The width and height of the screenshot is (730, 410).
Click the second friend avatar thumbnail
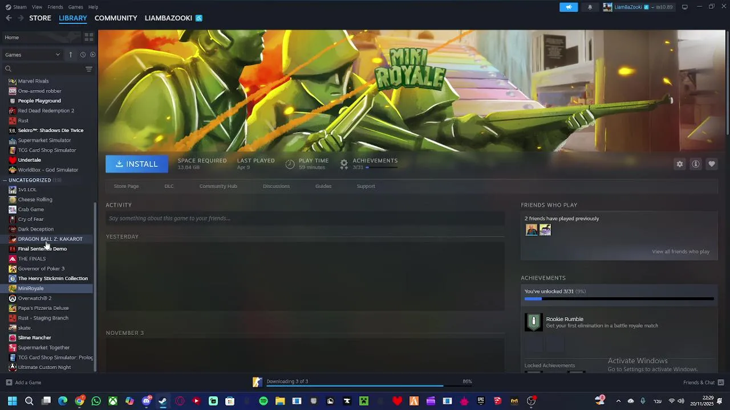(x=545, y=229)
